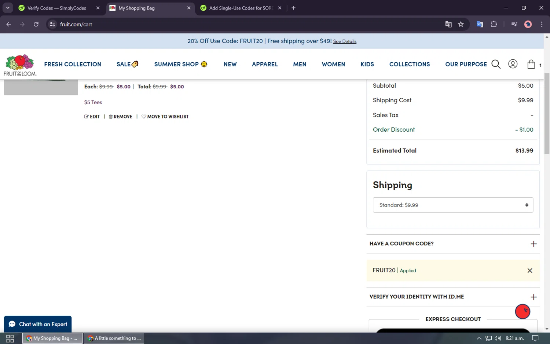This screenshot has height=344, width=550.
Task: Show hidden system tray icons
Action: tap(479, 338)
